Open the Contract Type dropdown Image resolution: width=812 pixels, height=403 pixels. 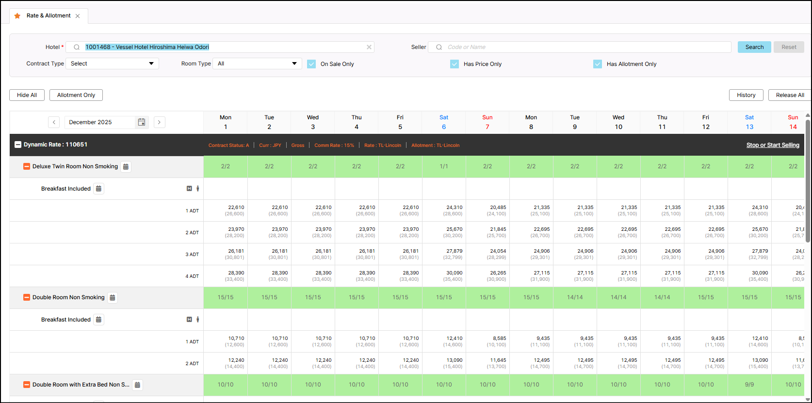click(x=113, y=64)
